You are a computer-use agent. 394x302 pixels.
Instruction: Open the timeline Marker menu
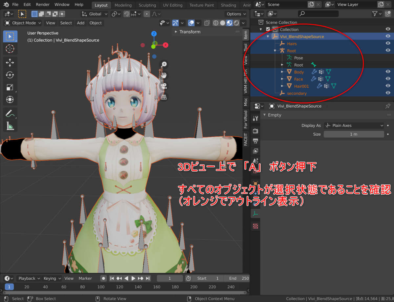pos(85,278)
